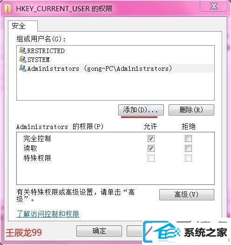
Task: Confirm with the 确定 button
Action: (99, 231)
